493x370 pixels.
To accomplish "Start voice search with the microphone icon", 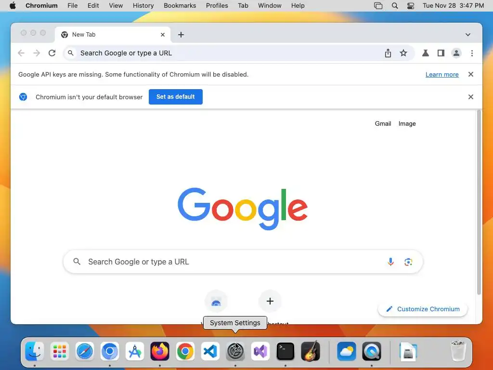I will (x=390, y=262).
